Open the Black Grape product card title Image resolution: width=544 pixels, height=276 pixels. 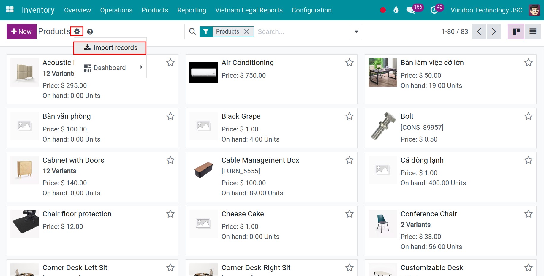tap(241, 116)
